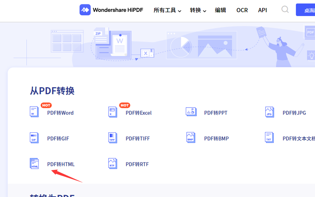
Task: Click the PDF to TIFF file icon
Action: pyautogui.click(x=113, y=138)
